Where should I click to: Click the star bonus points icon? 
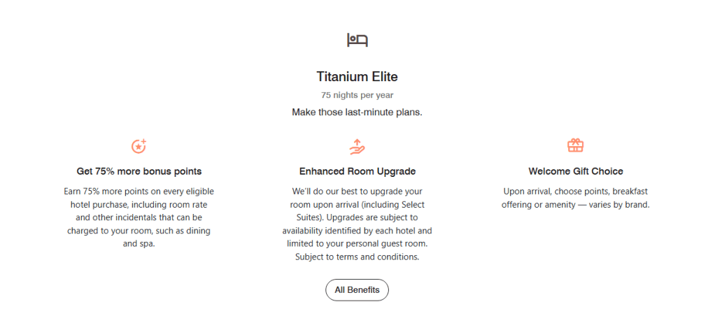(x=139, y=146)
